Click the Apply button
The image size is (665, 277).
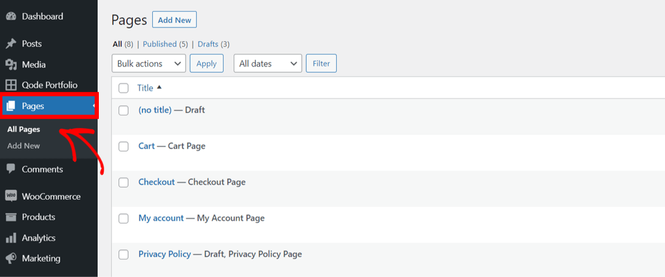point(207,63)
